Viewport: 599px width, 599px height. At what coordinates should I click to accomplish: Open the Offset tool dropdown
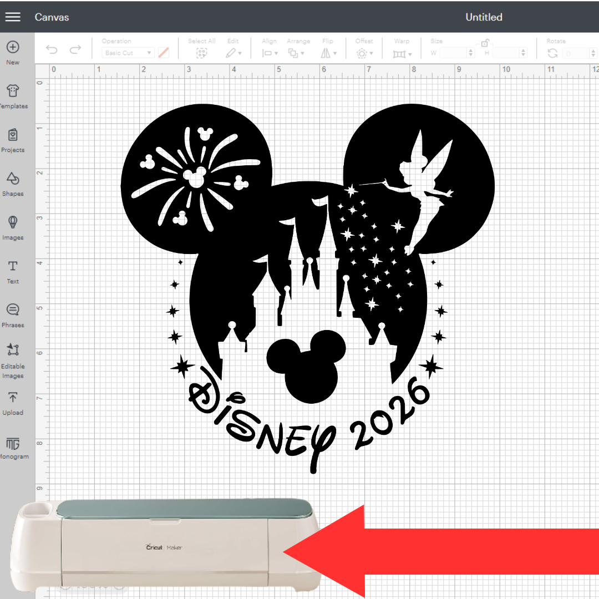(x=364, y=53)
